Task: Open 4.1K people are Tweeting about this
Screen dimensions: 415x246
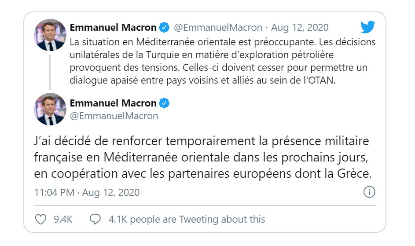Action: coord(187,219)
